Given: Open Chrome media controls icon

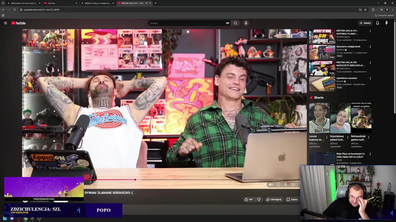Looking at the screenshot, I should 381,10.
